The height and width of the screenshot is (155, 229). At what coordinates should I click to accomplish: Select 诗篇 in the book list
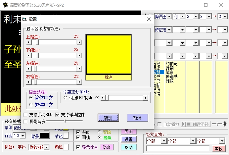170,68
